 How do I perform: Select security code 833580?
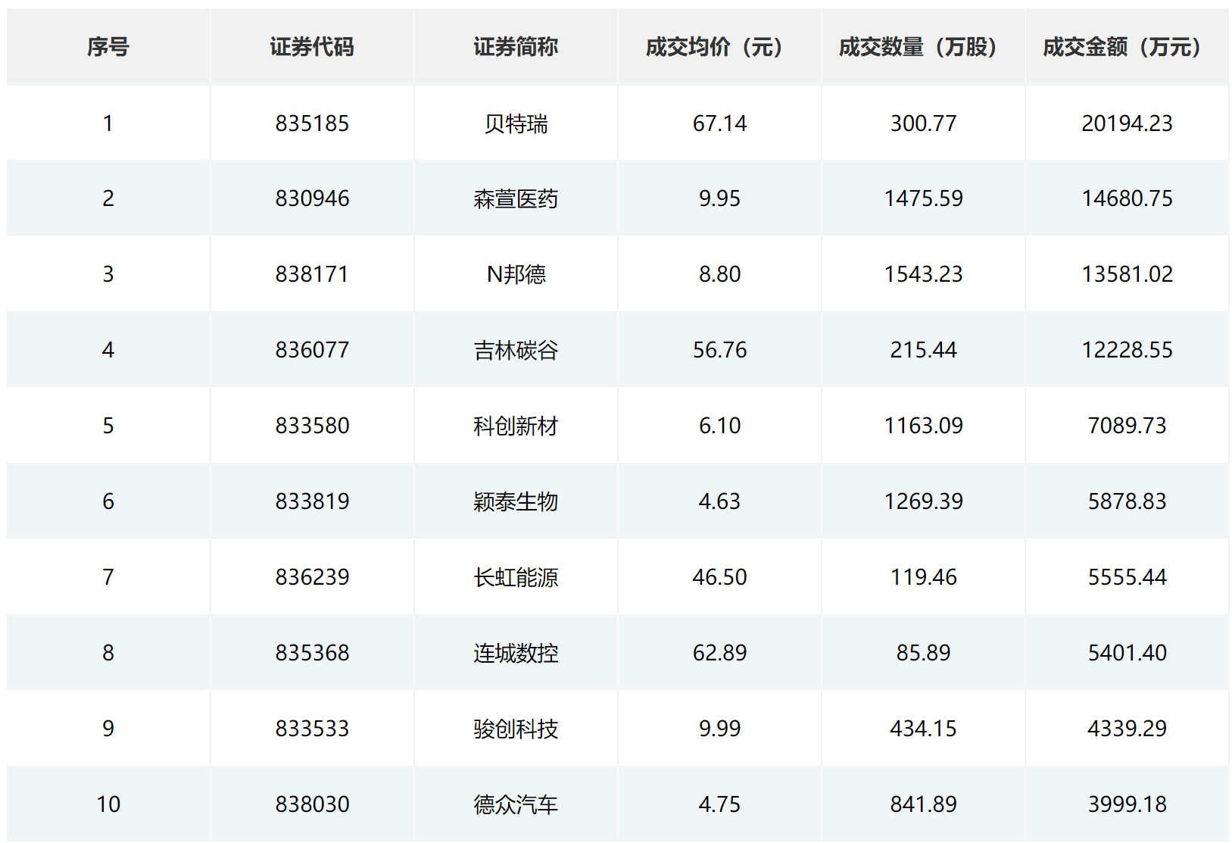pyautogui.click(x=312, y=426)
